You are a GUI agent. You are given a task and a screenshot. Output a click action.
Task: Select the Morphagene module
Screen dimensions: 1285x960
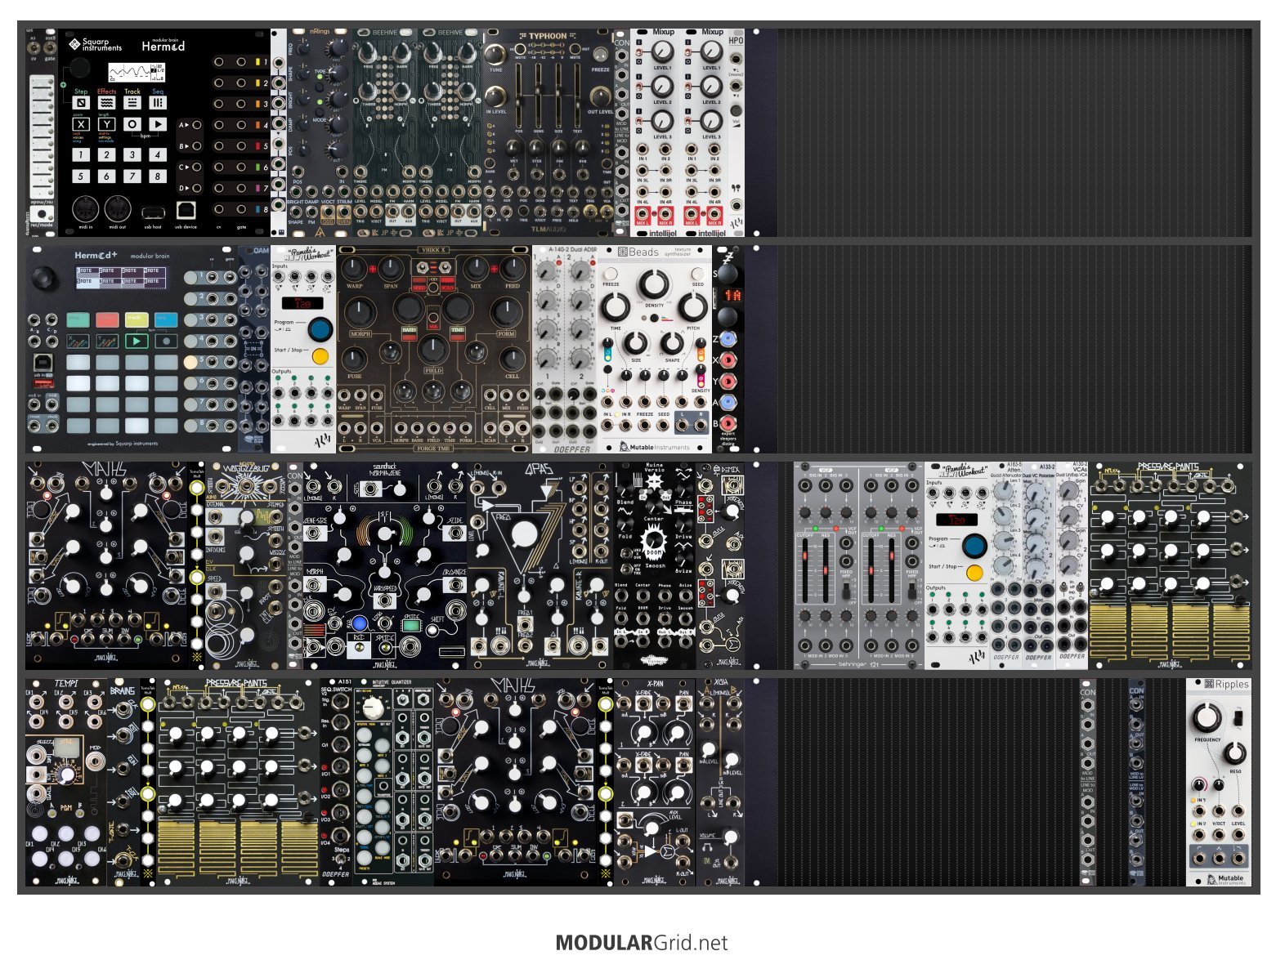[385, 565]
